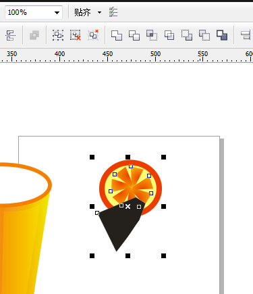Apply the Trim shaping icon
Viewport: 253px width, 294px height.
coord(134,35)
